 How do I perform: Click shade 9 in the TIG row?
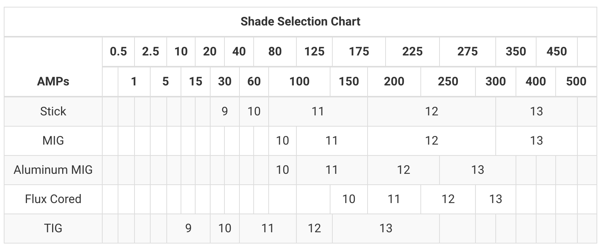point(188,228)
